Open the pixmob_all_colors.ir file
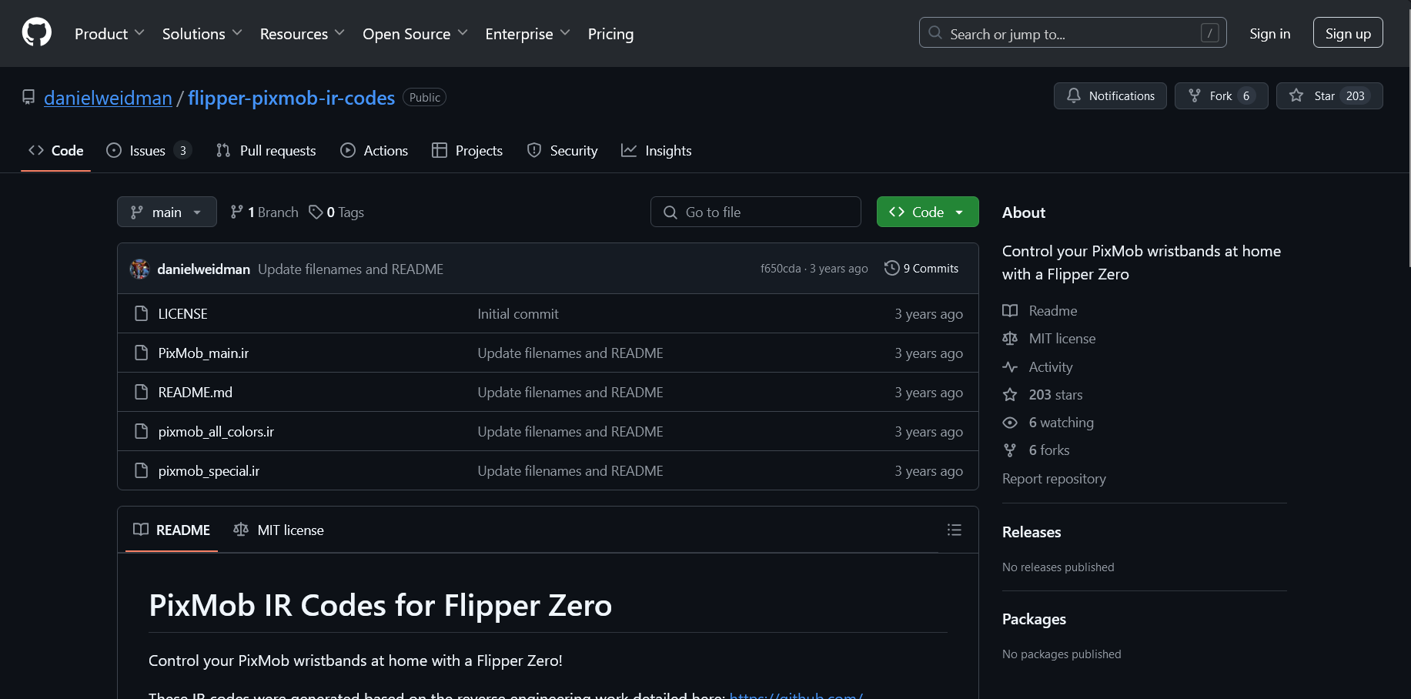1411x699 pixels. pos(216,432)
